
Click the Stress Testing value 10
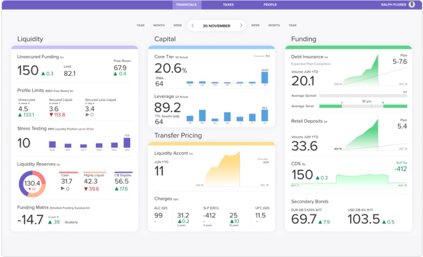pos(24,143)
